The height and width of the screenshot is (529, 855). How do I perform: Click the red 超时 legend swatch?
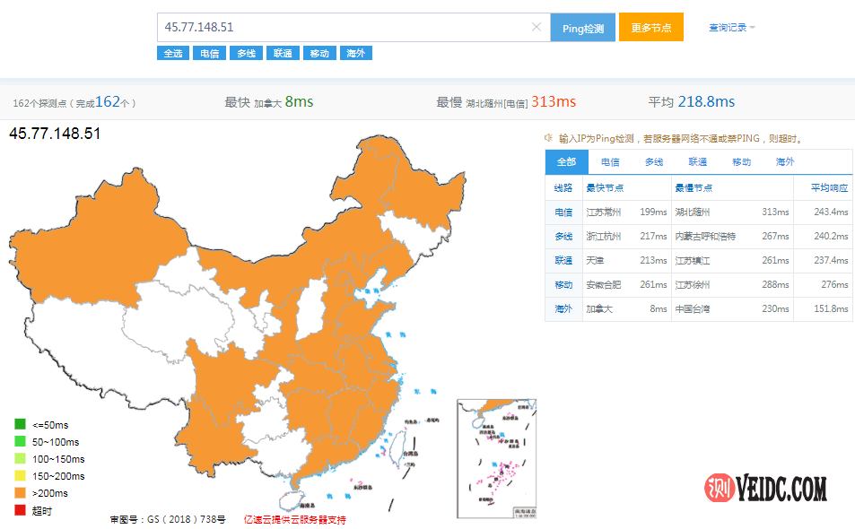pos(20,510)
